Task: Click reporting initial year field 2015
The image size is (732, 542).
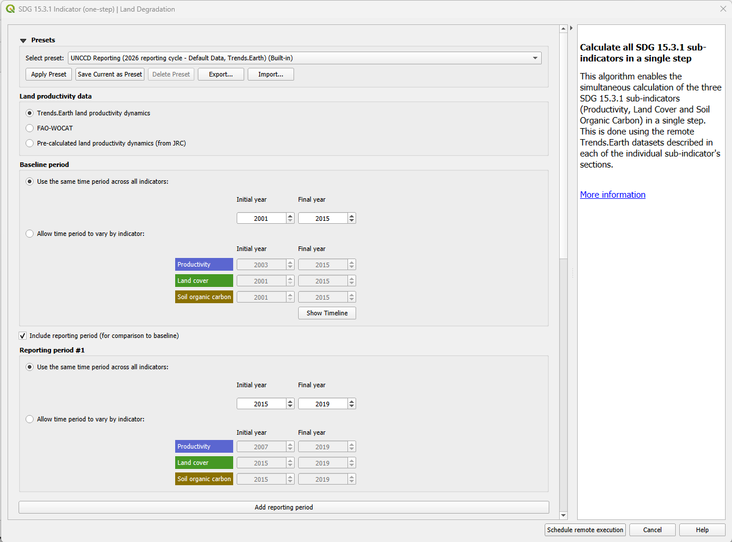Action: 261,404
